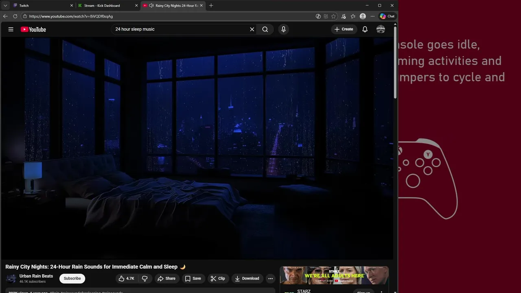Click the Clip button

point(218,278)
